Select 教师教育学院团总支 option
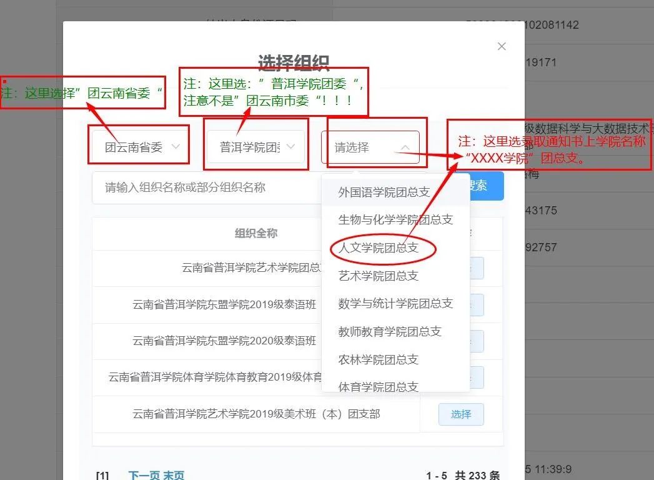The height and width of the screenshot is (480, 654). click(390, 331)
